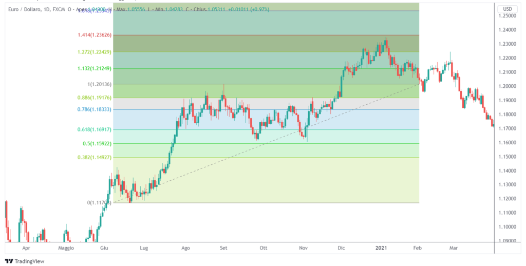Click the 2021 year marker on time axis
Screen dimensions: 526x266
[x=381, y=248]
